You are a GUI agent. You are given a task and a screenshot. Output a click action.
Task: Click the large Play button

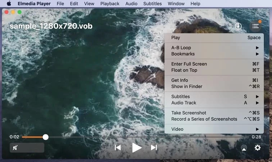(136, 148)
